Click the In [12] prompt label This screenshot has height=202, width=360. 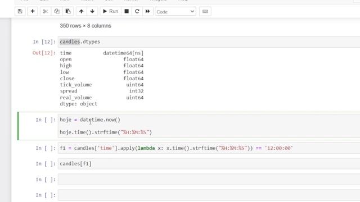(x=44, y=42)
